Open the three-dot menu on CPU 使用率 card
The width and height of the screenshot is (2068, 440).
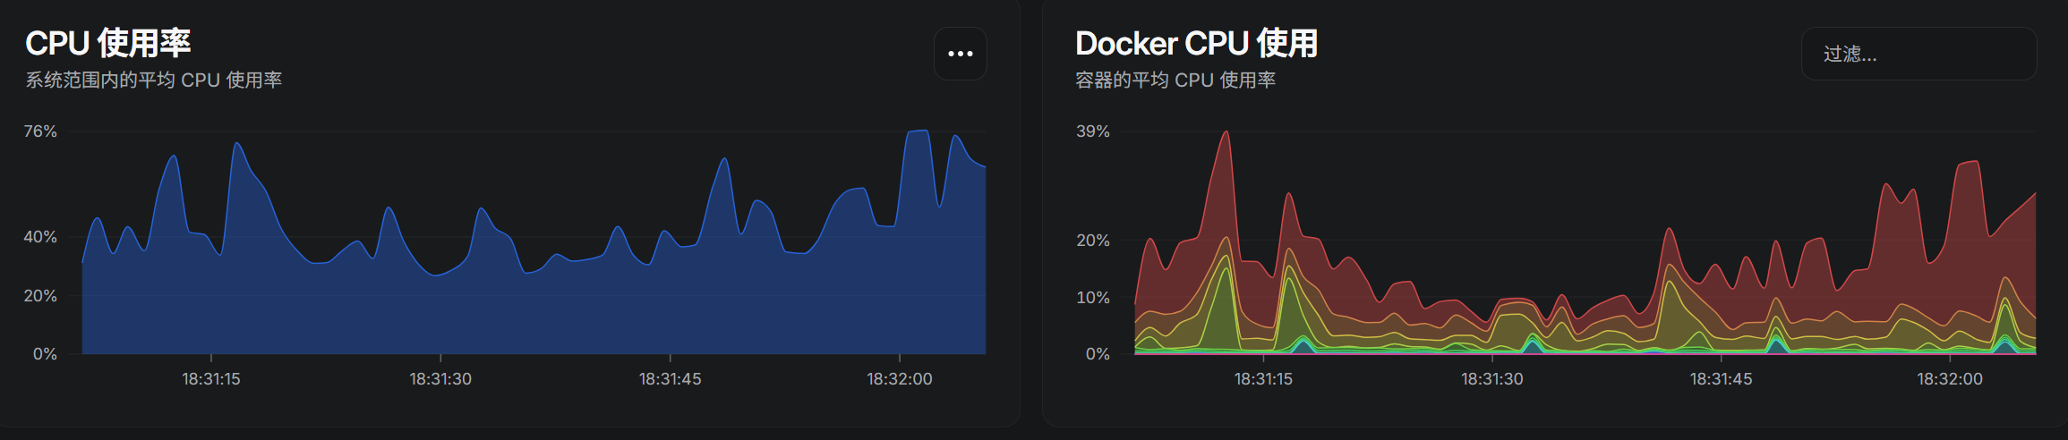click(x=960, y=54)
